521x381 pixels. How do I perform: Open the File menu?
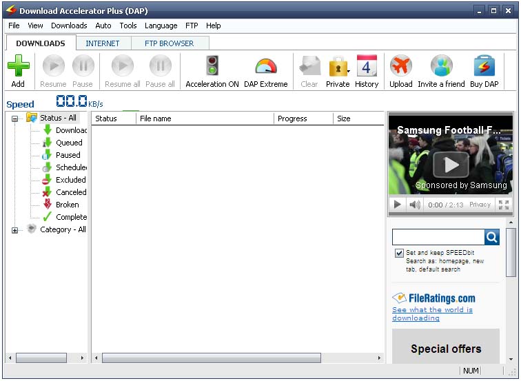coord(14,25)
